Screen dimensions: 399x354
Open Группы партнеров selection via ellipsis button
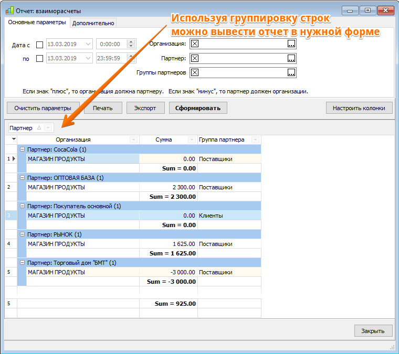point(291,73)
